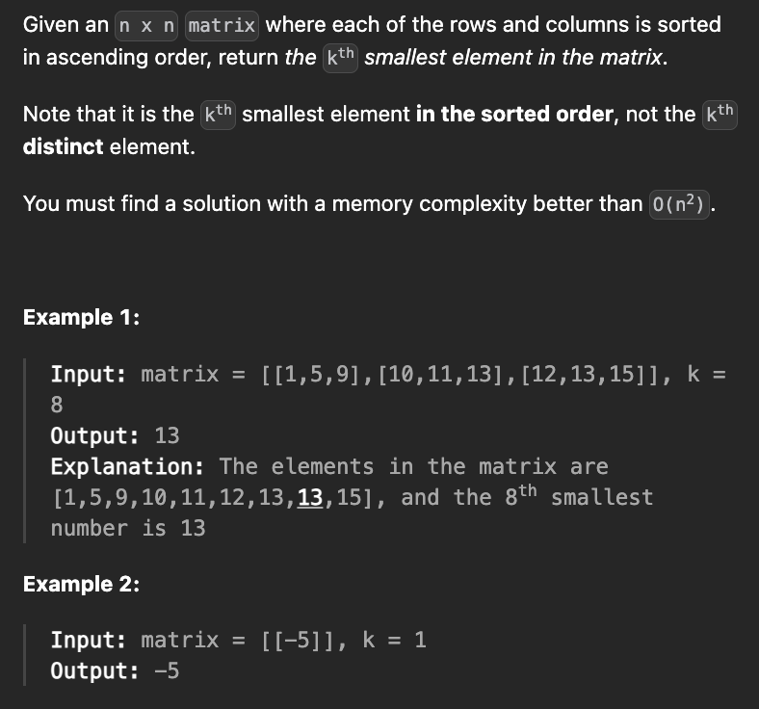This screenshot has width=759, height=709.
Task: Click the "n x n" code chip
Action: pyautogui.click(x=145, y=25)
